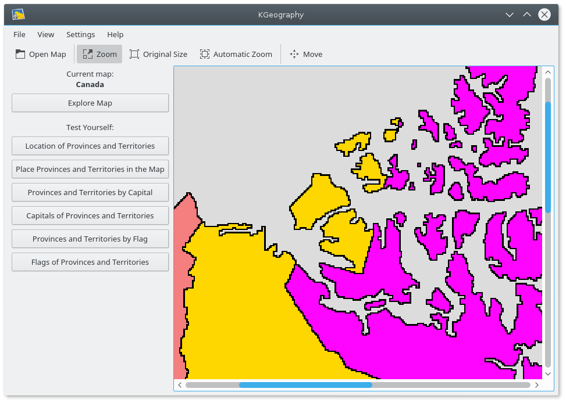
Task: Start Provinces and Territories by Flag quiz
Action: [90, 239]
